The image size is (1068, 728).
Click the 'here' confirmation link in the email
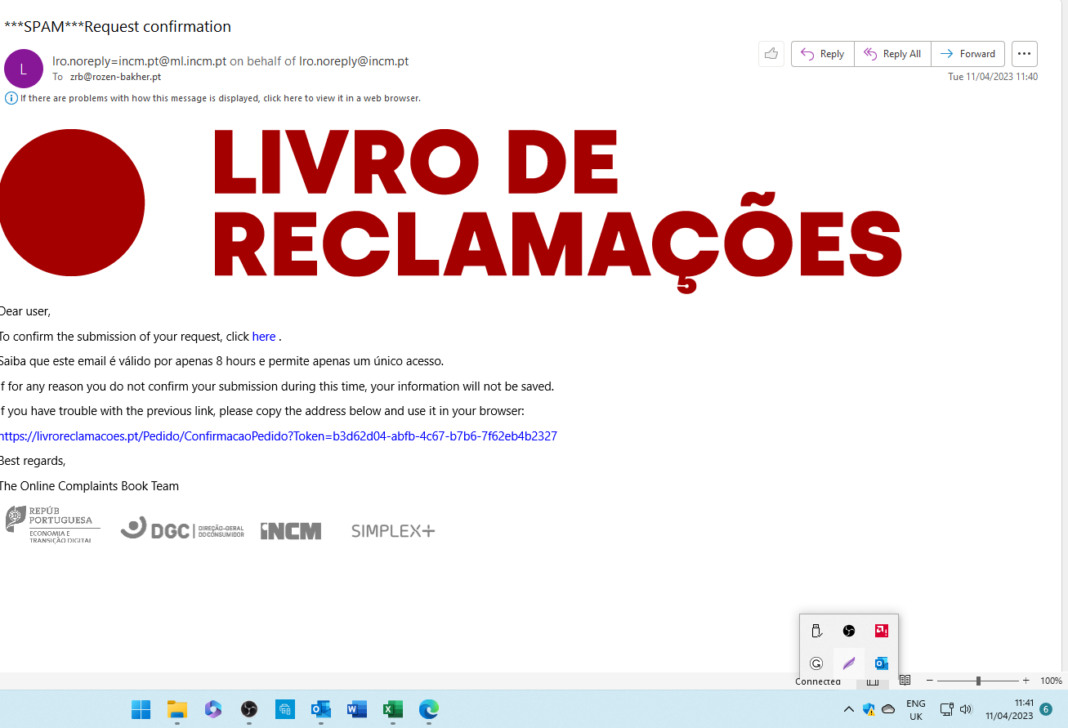pos(263,337)
